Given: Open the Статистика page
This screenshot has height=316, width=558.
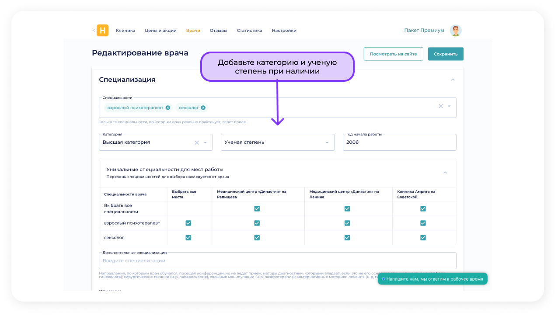Looking at the screenshot, I should coord(250,31).
